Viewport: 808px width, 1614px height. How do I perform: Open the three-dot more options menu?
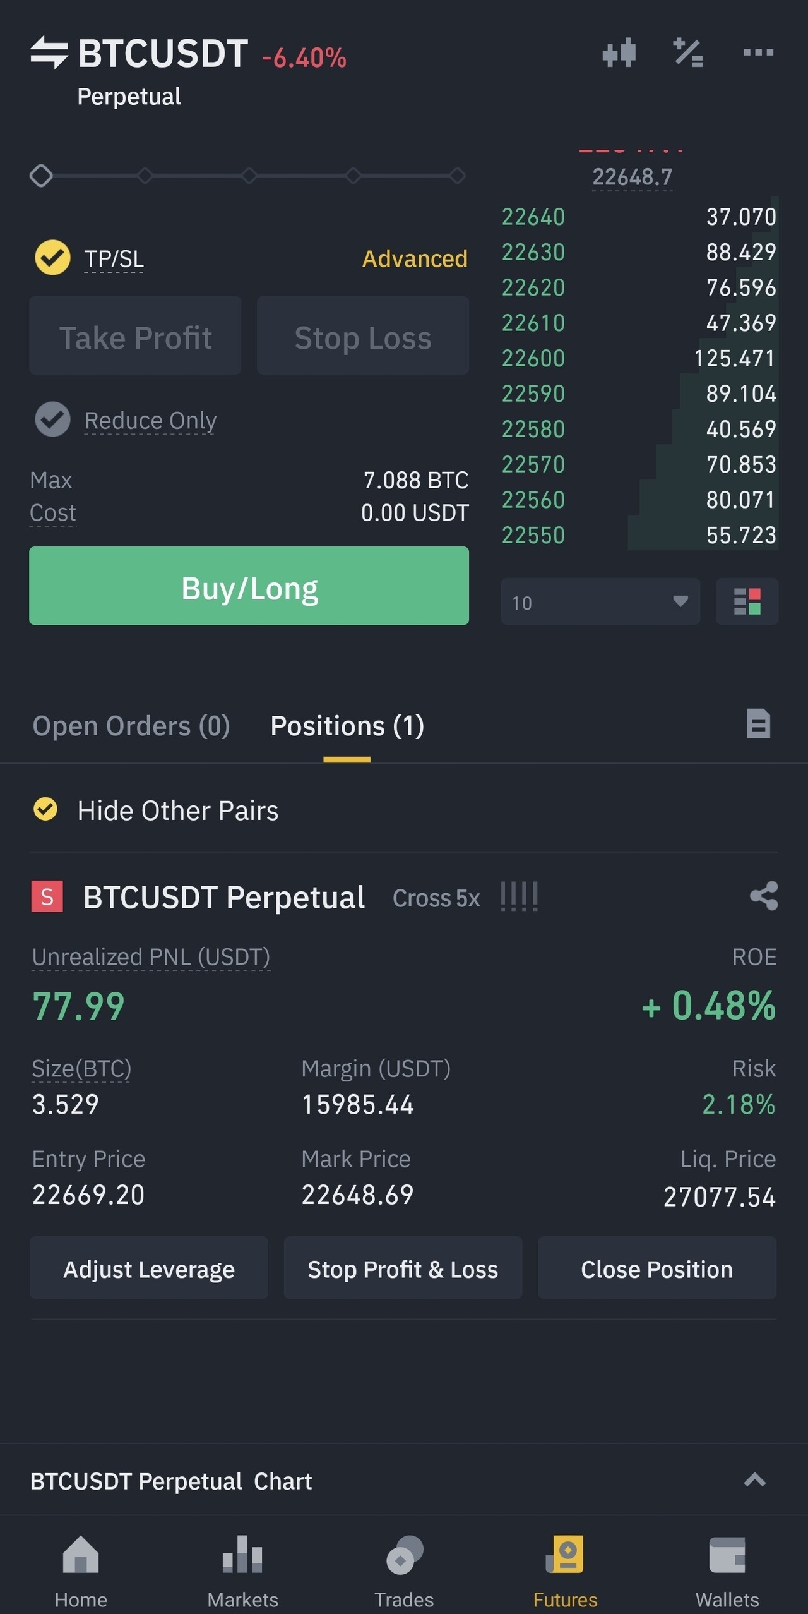758,52
